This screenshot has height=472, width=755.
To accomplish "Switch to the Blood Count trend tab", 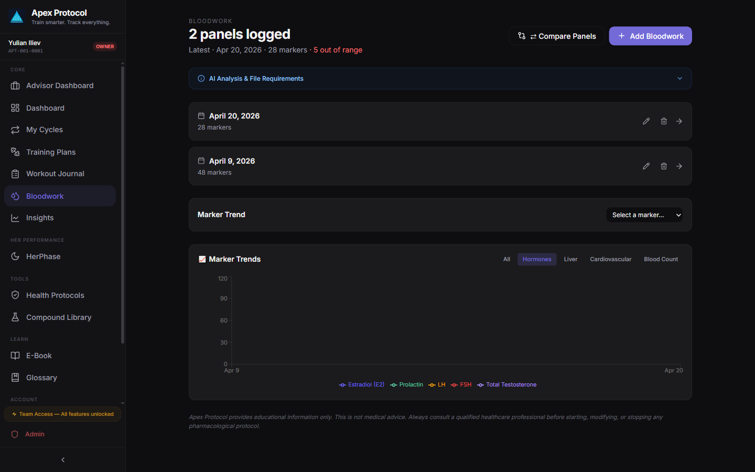I will pos(661,259).
